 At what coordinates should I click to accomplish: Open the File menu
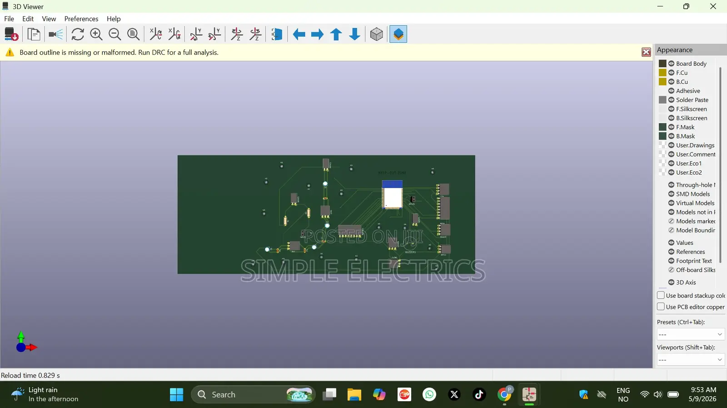pyautogui.click(x=9, y=19)
